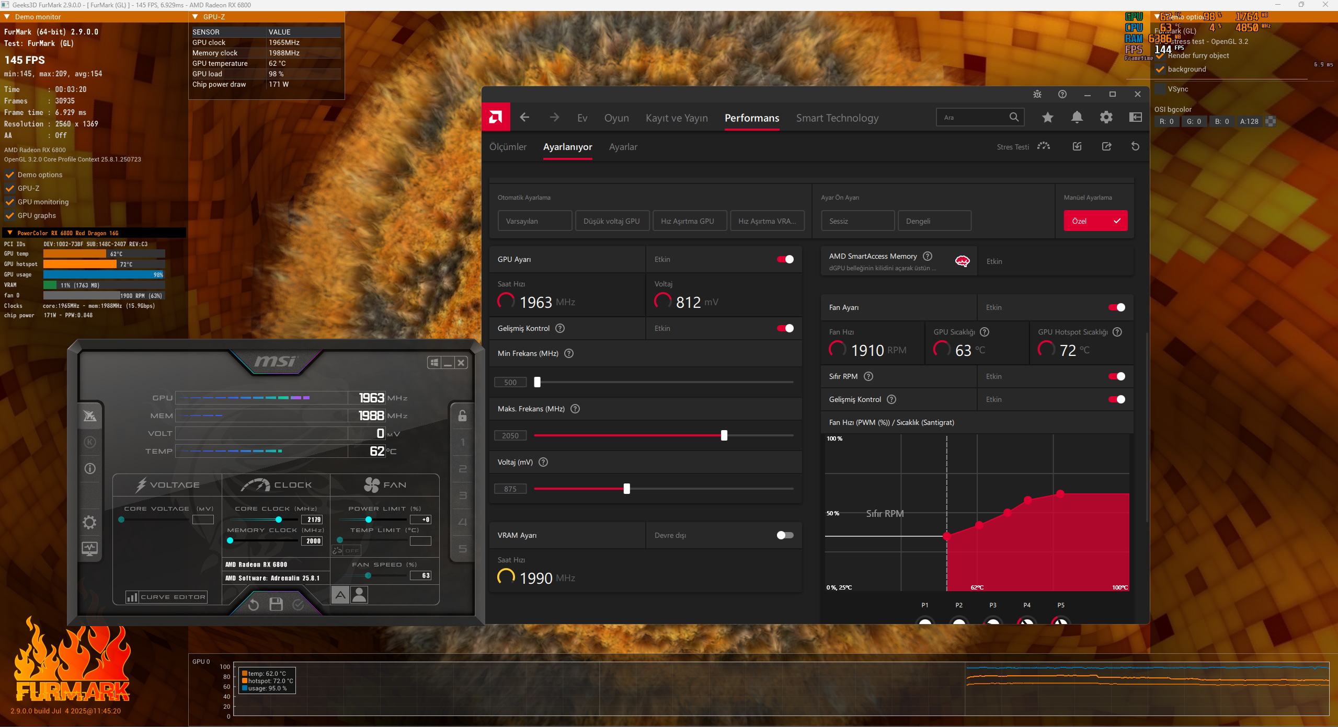The width and height of the screenshot is (1338, 727).
Task: Choose Düşük voltaj GPU preset
Action: coord(612,221)
